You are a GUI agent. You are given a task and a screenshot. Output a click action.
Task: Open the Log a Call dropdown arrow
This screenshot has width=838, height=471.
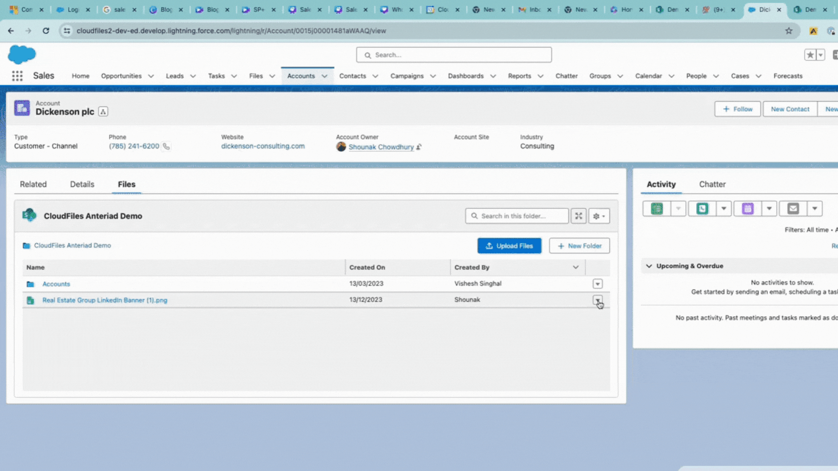tap(724, 208)
